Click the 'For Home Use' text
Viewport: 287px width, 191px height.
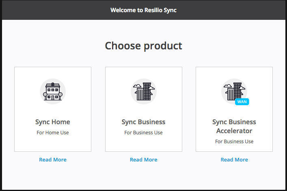coord(53,133)
